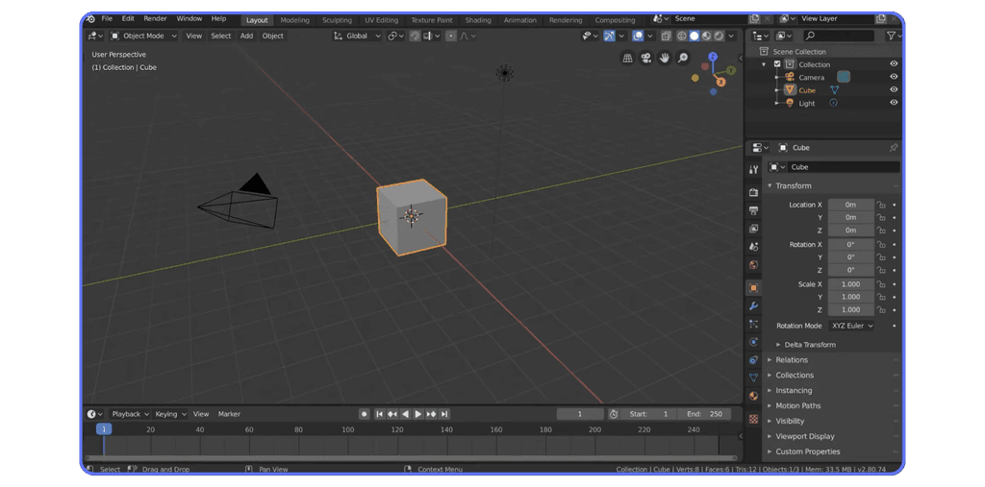Viewport: 985px width, 487px height.
Task: Click the Y axis on navigation gizmo
Action: click(731, 70)
